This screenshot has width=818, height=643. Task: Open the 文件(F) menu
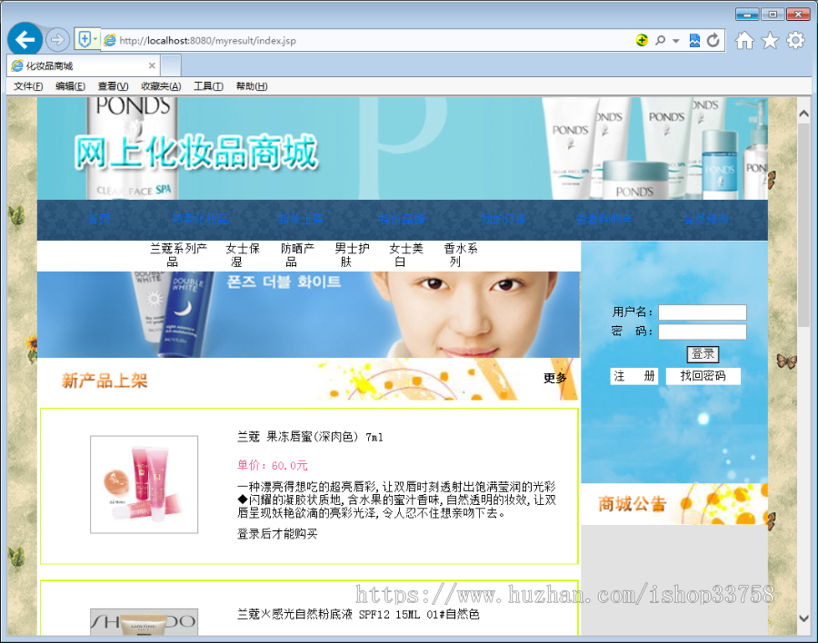point(25,85)
